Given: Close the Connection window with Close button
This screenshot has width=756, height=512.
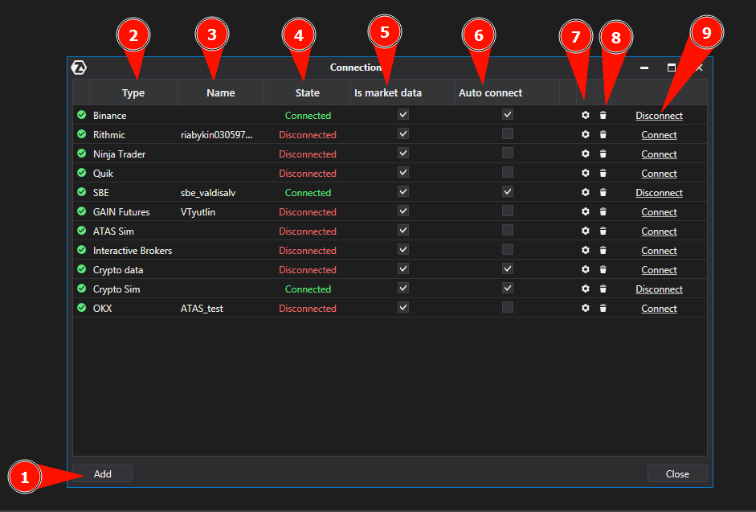Looking at the screenshot, I should click(x=677, y=474).
